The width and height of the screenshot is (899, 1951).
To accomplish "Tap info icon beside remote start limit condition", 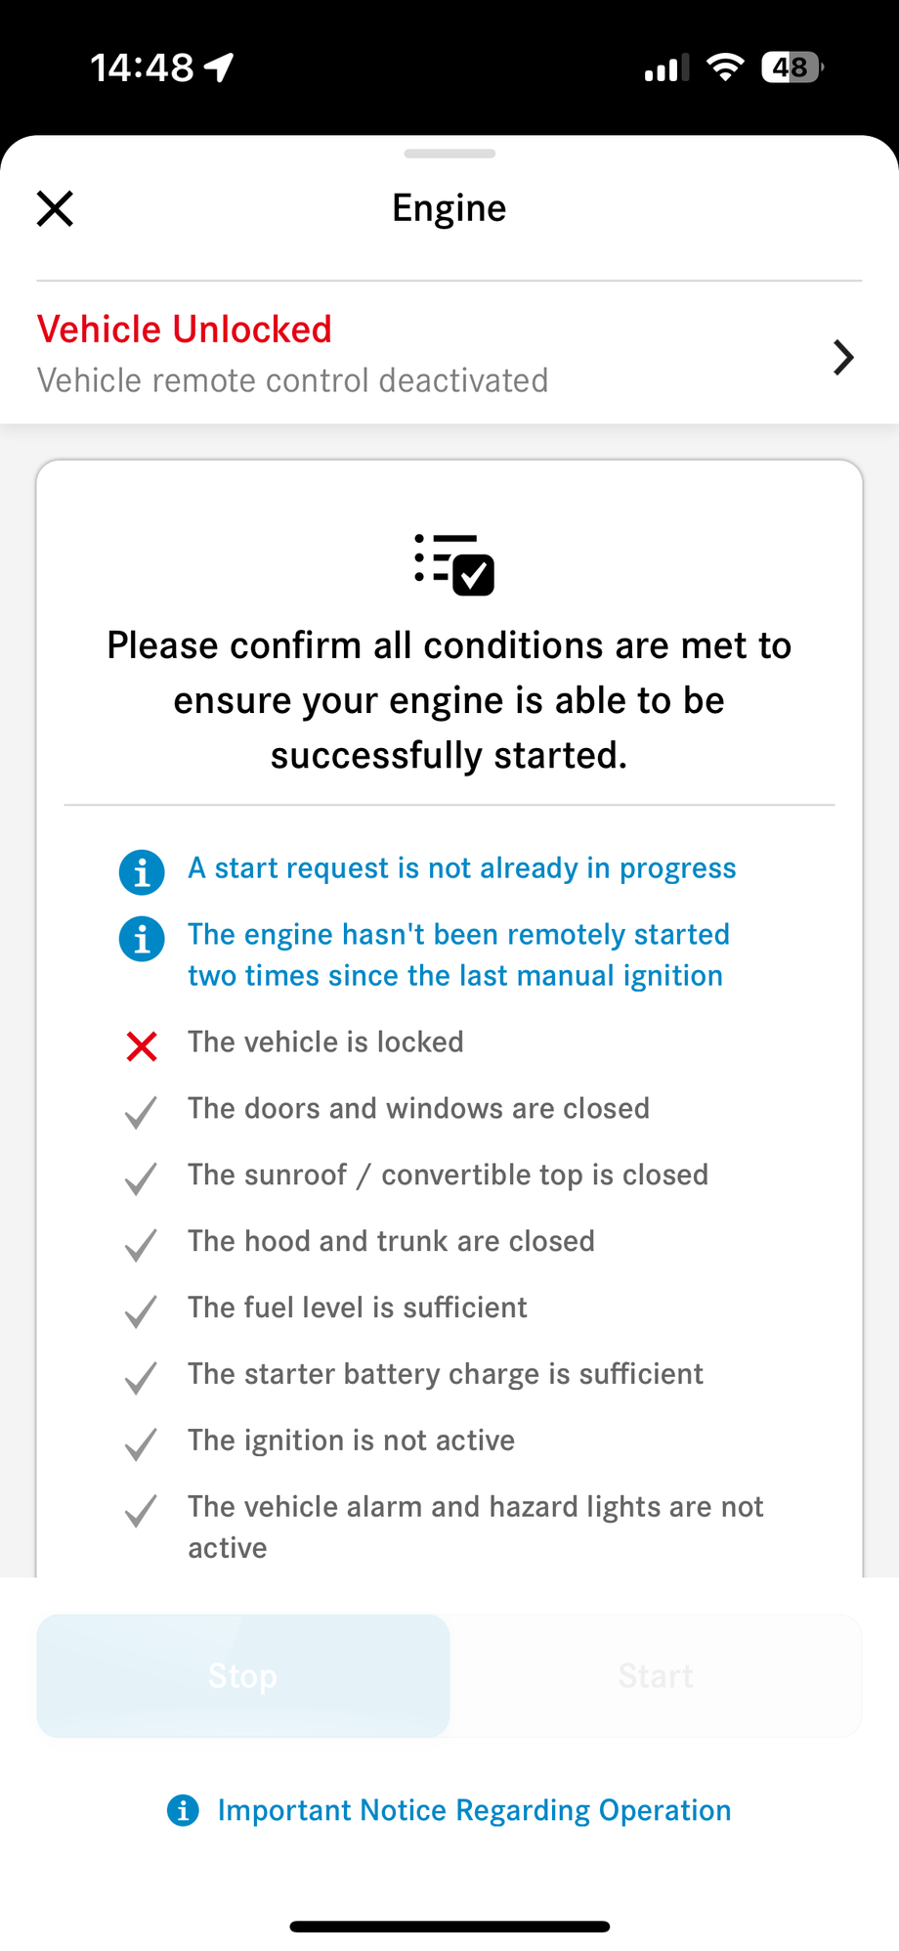I will 142,939.
